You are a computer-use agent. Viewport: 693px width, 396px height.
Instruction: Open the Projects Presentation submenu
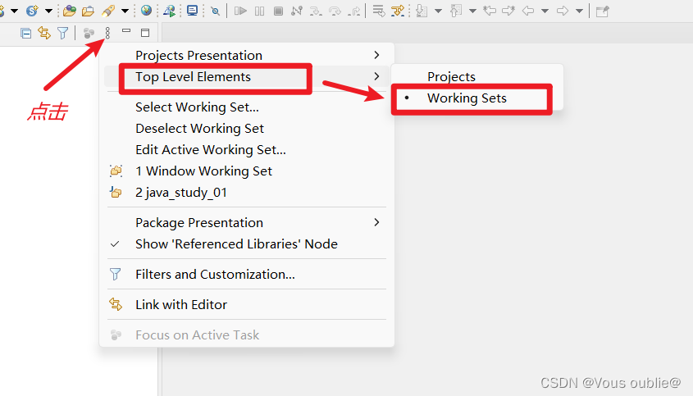(247, 55)
